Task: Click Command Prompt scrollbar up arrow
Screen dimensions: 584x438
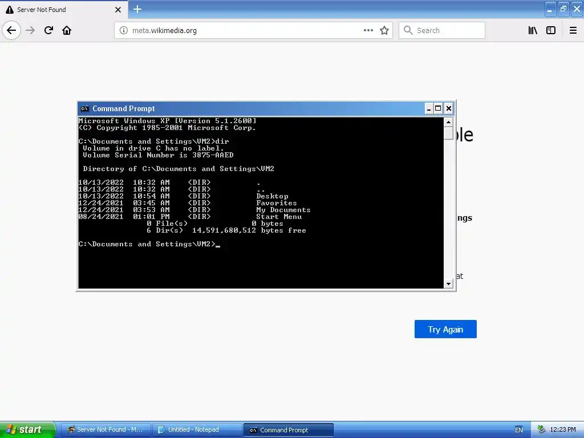Action: (448, 122)
